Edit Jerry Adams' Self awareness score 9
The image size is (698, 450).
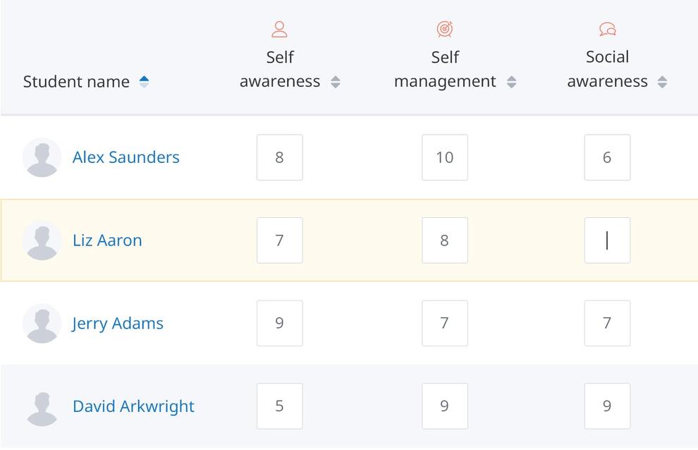coord(280,323)
